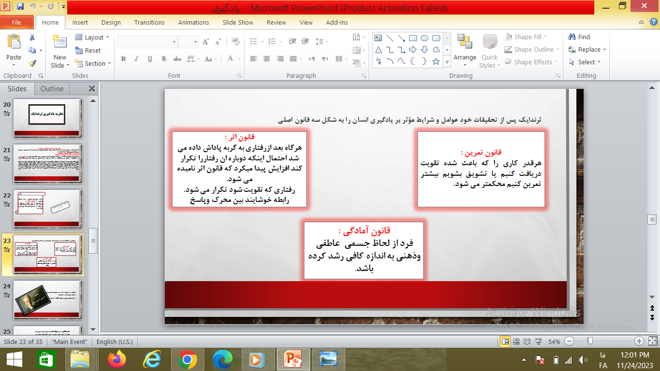Click the zoom slider handle
Viewport: 660px width, 371px height.
coord(590,342)
